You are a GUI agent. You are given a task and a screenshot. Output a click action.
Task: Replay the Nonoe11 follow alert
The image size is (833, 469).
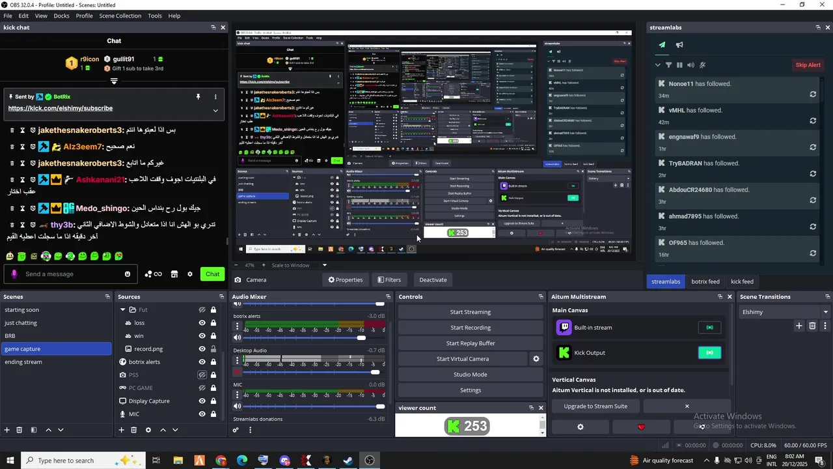[813, 94]
